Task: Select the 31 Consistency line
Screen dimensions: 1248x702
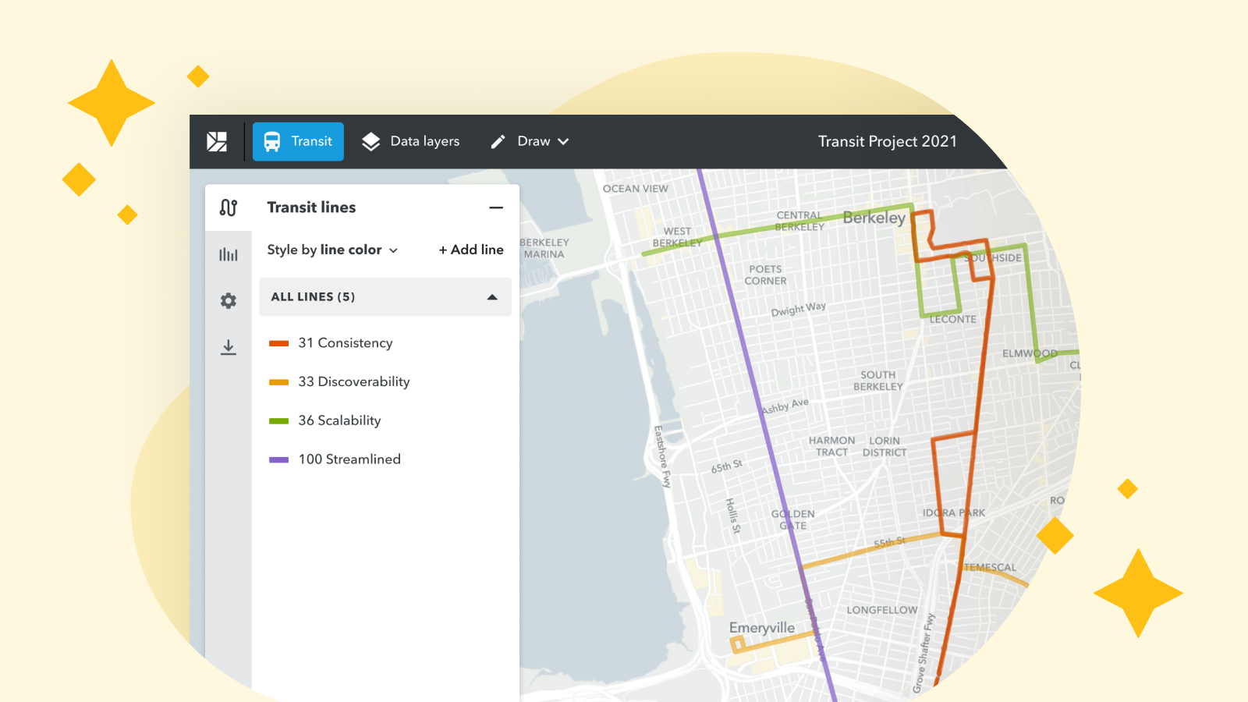Action: (x=346, y=342)
